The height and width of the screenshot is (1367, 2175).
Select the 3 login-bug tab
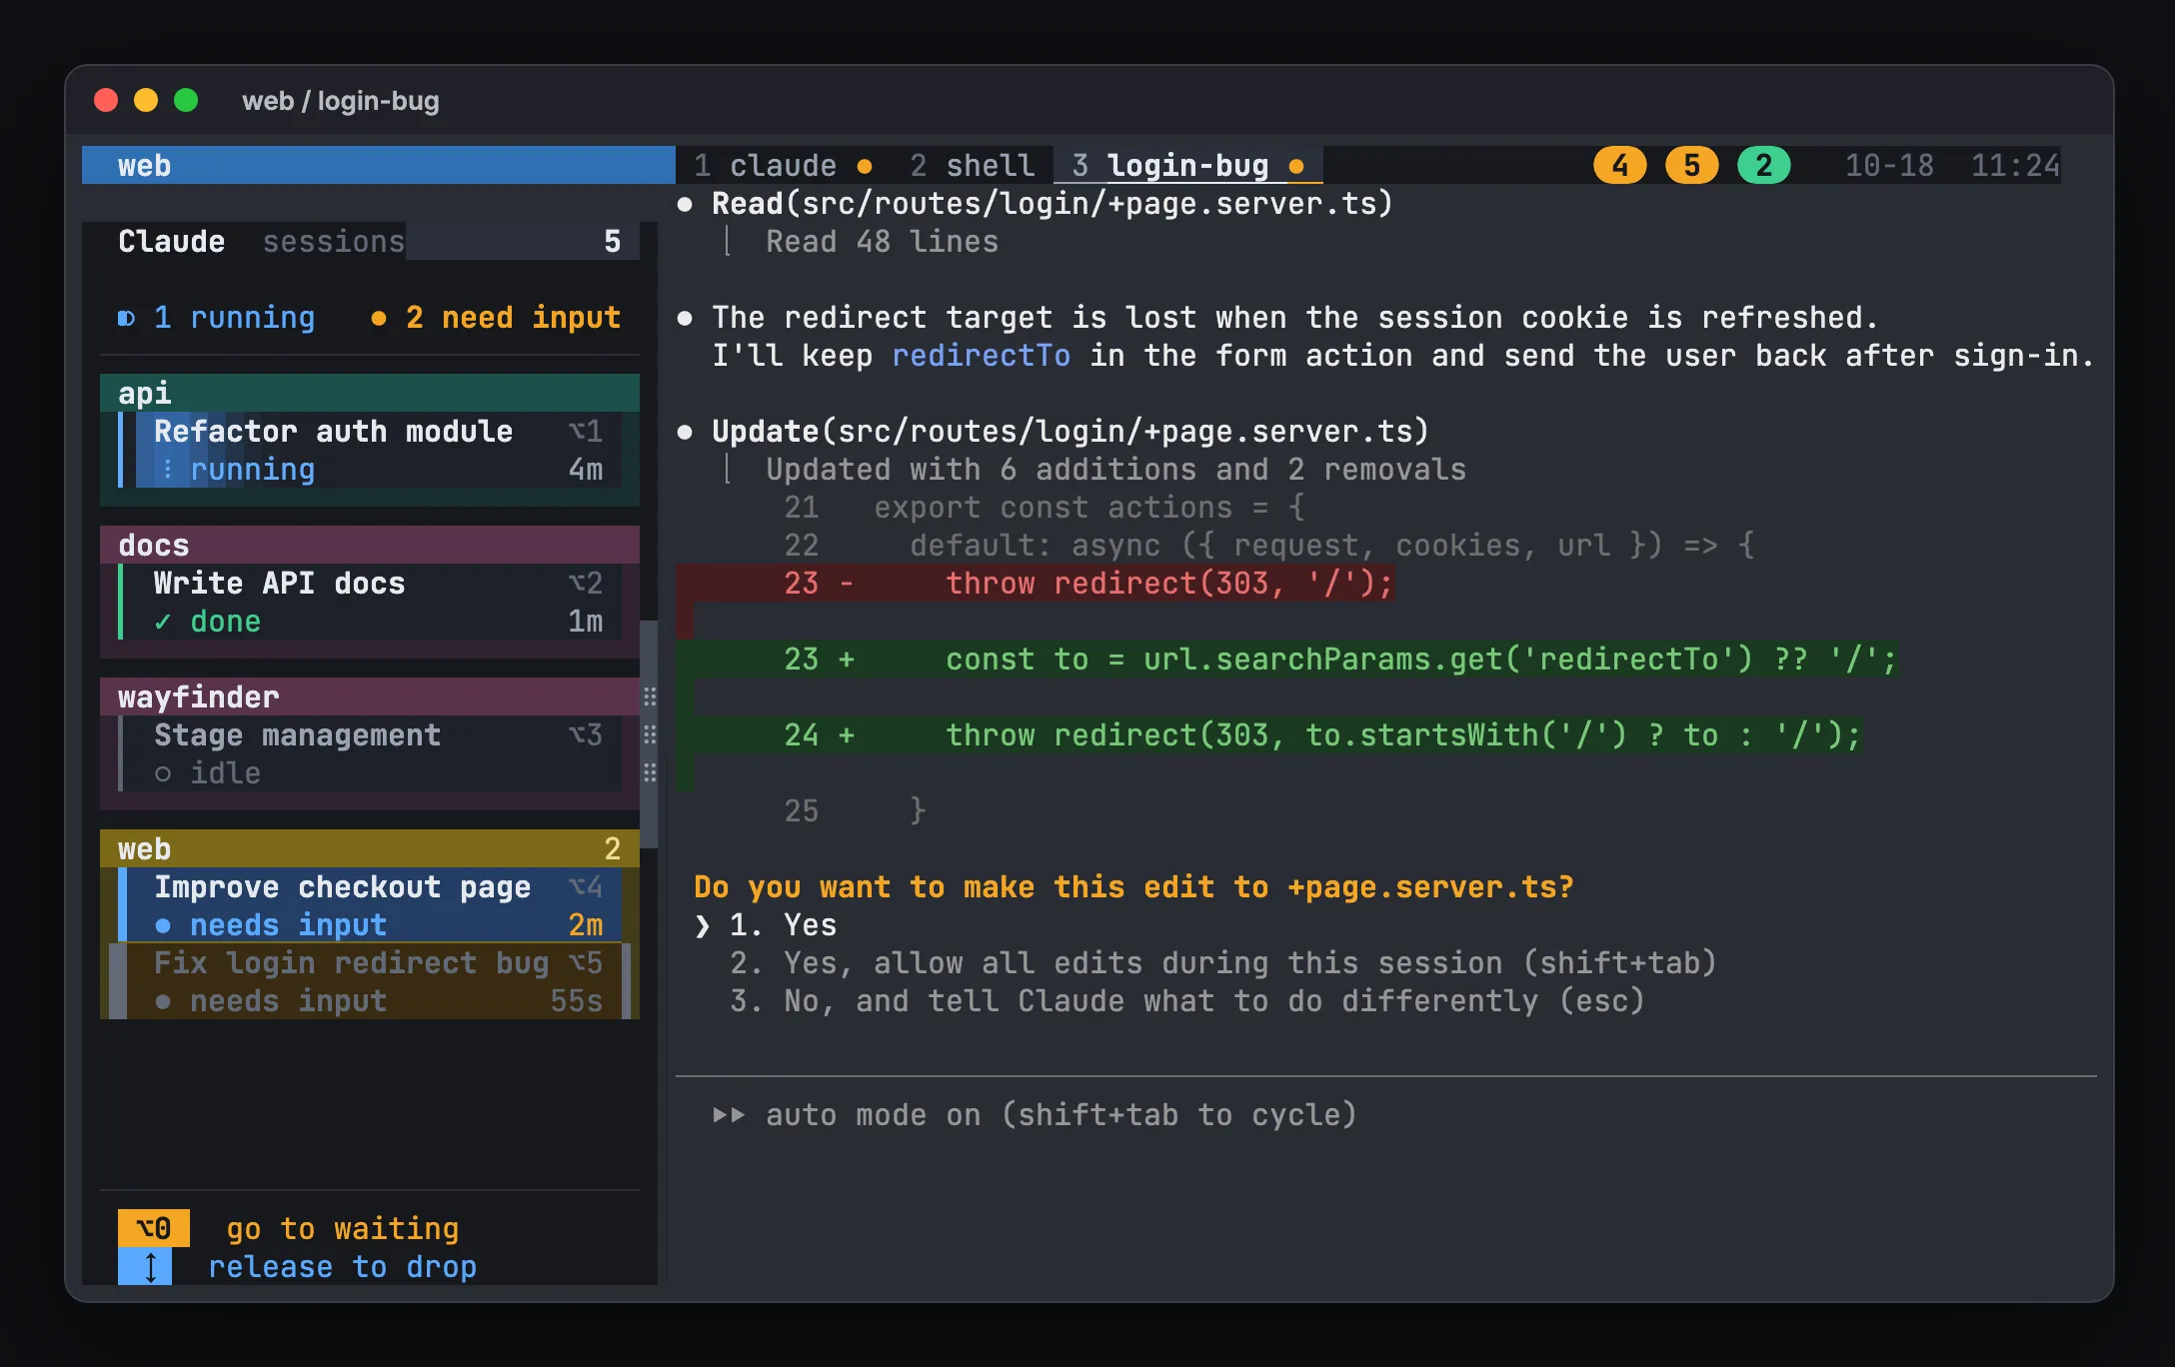tap(1187, 165)
